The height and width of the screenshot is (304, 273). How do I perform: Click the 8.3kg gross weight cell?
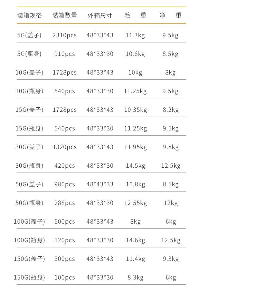pyautogui.click(x=135, y=277)
